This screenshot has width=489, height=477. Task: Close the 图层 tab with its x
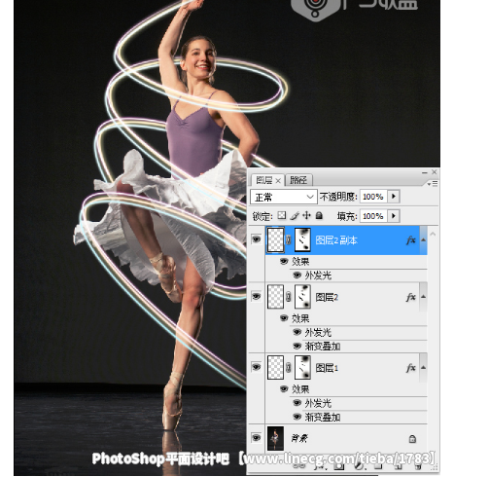click(278, 181)
